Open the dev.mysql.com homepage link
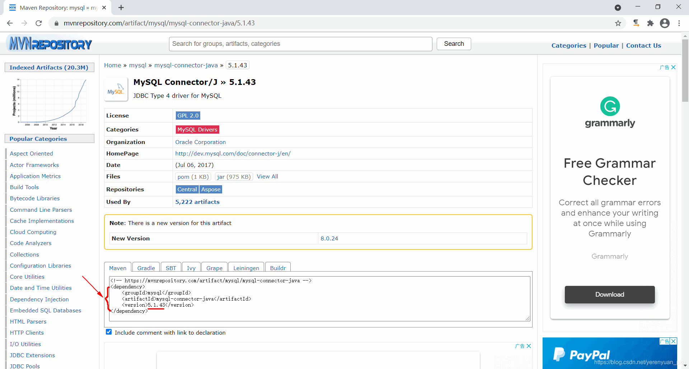Viewport: 689px width, 369px height. pyautogui.click(x=233, y=153)
